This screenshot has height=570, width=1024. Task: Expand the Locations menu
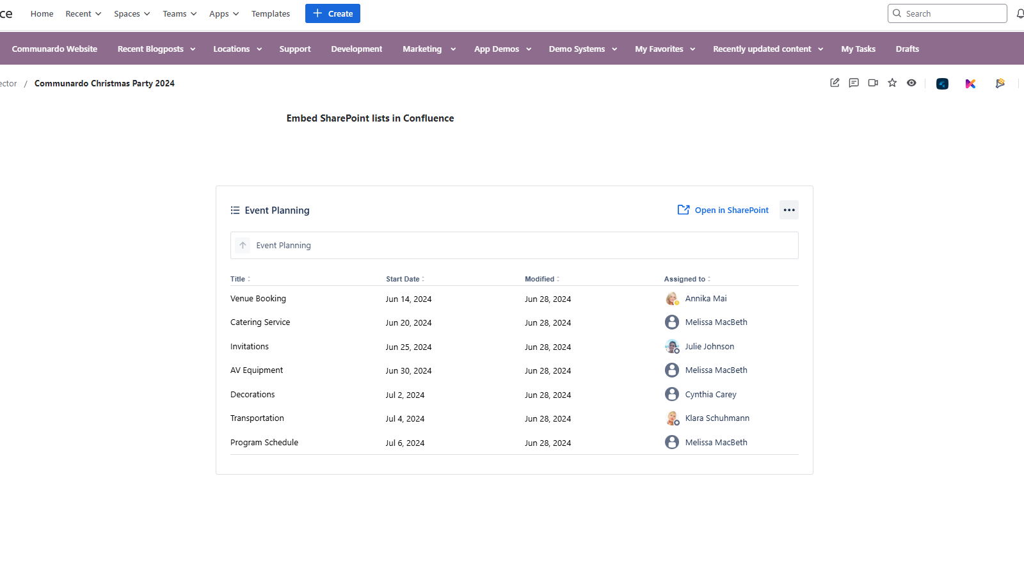point(237,49)
